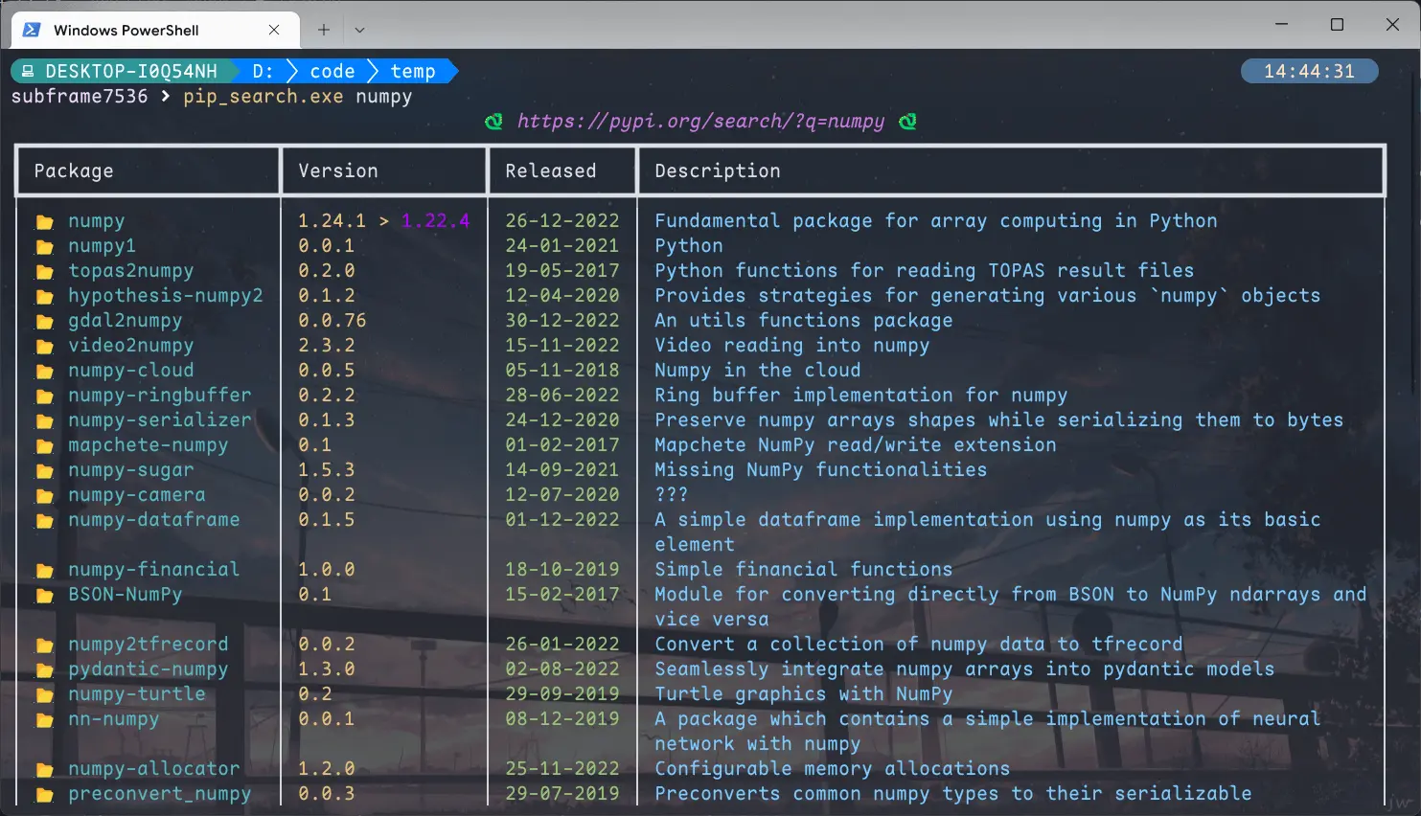Click the 'Numpy in the cloud' description

758,371
